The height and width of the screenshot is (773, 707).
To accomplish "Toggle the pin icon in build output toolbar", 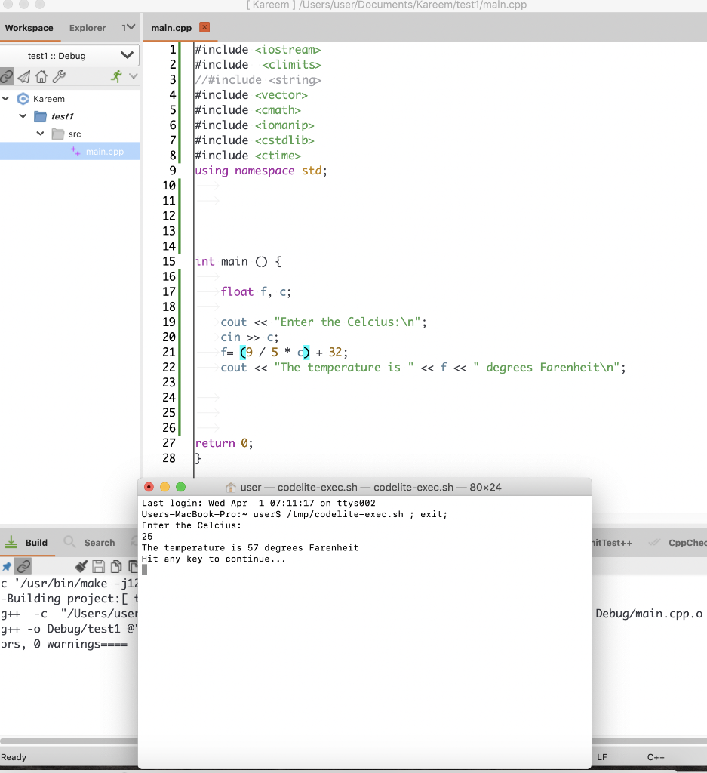I will [x=7, y=566].
